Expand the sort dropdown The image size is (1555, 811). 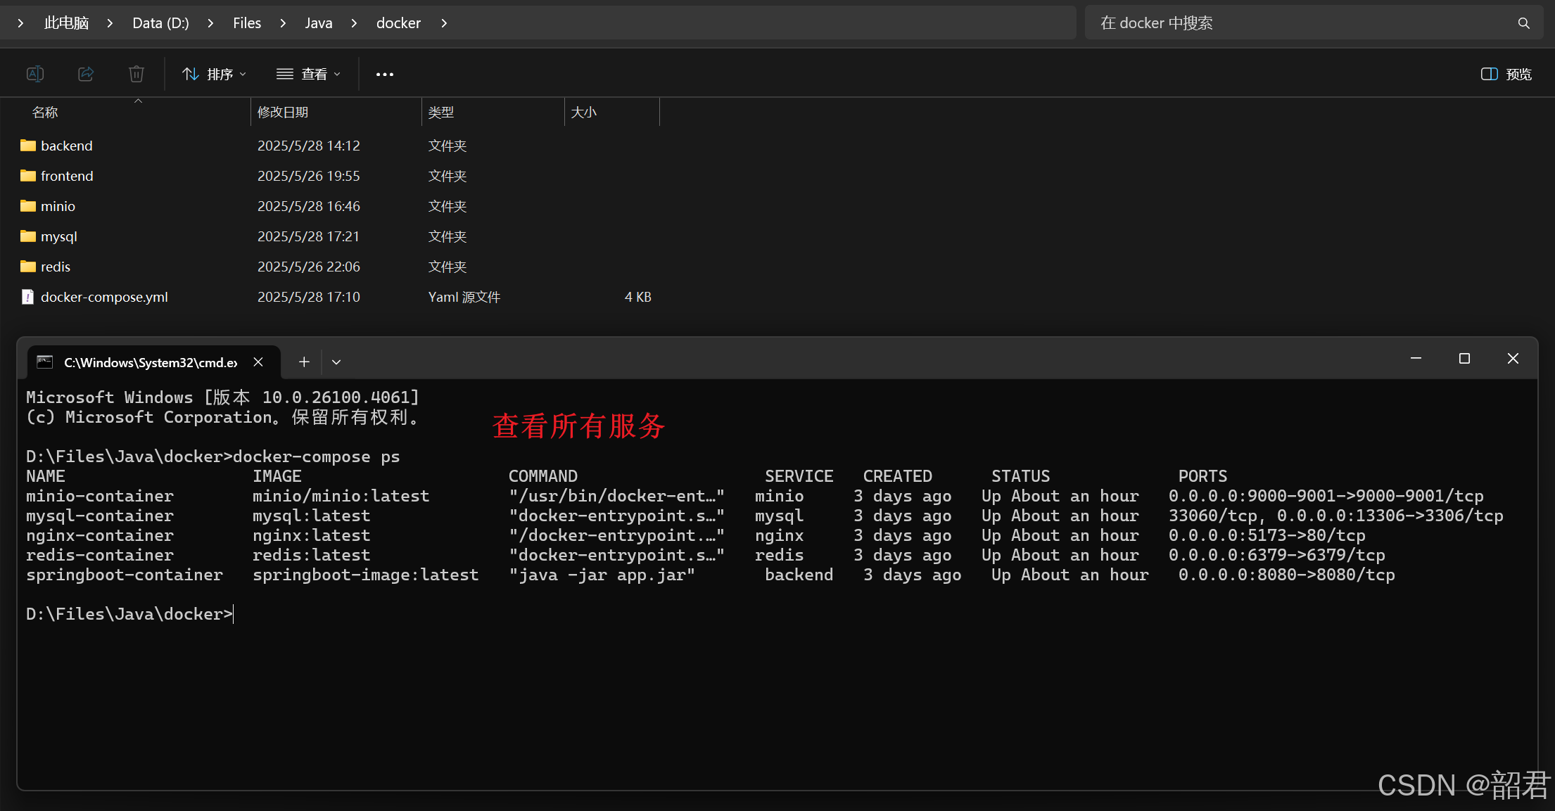214,74
